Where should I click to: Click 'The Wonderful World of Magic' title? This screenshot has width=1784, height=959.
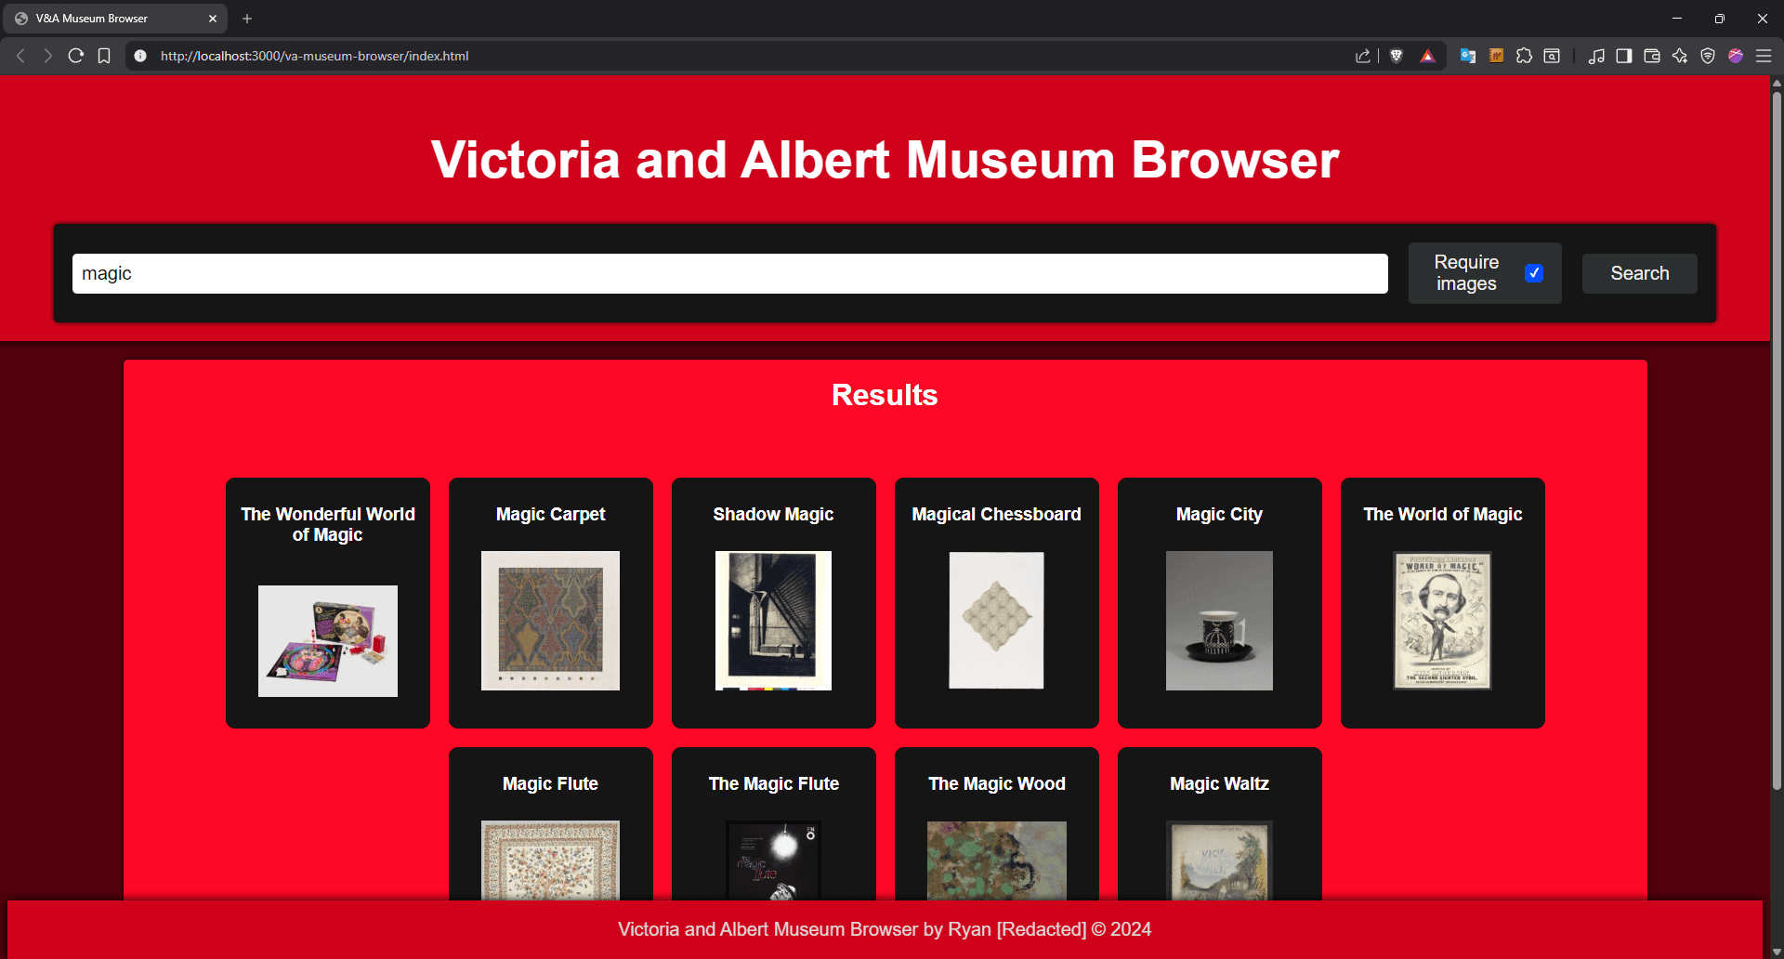328,524
